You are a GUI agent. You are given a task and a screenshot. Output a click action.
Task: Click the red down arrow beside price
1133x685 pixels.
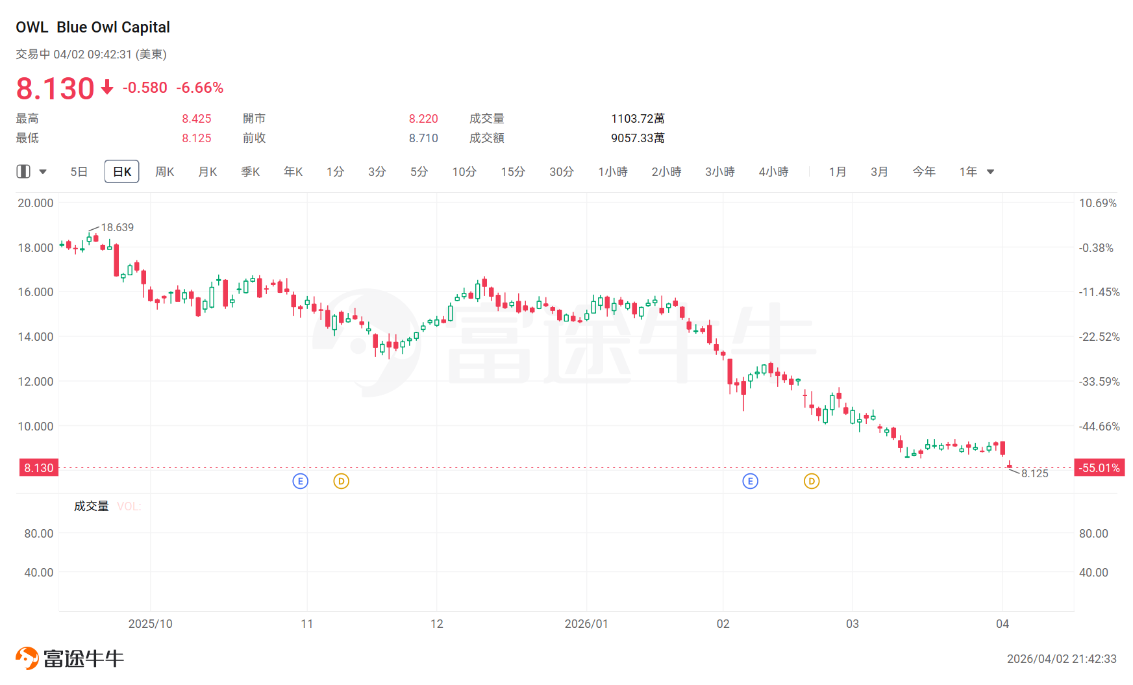click(x=108, y=88)
